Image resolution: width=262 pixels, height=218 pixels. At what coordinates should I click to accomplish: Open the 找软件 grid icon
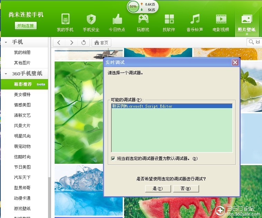(x=169, y=19)
